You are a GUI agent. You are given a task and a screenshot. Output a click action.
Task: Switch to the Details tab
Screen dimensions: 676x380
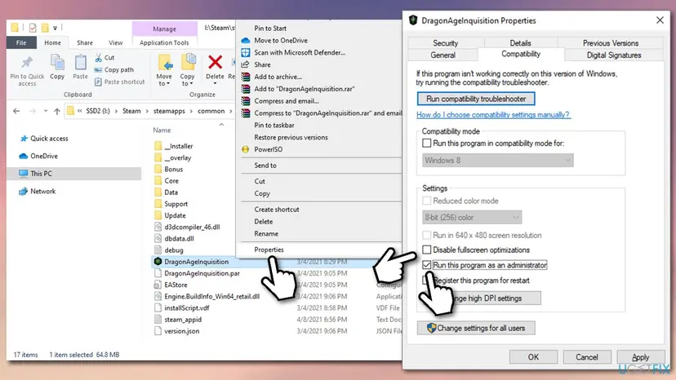tap(520, 43)
